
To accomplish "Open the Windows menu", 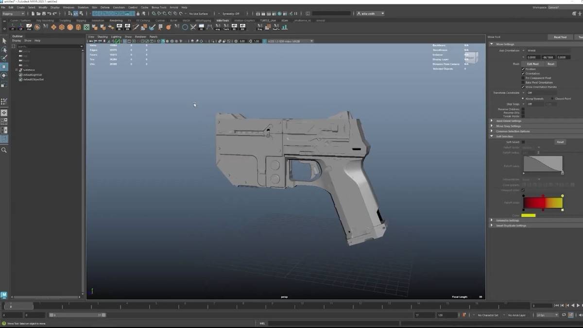I will tap(69, 7).
